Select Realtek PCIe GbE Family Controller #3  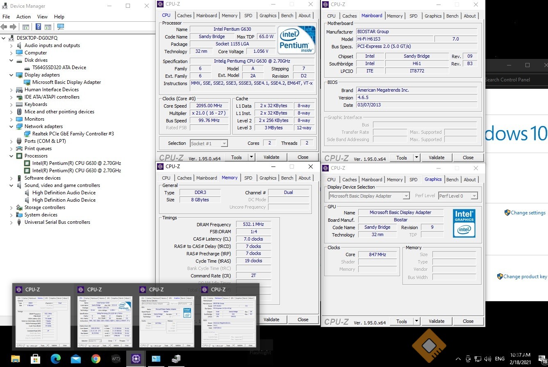pos(73,134)
